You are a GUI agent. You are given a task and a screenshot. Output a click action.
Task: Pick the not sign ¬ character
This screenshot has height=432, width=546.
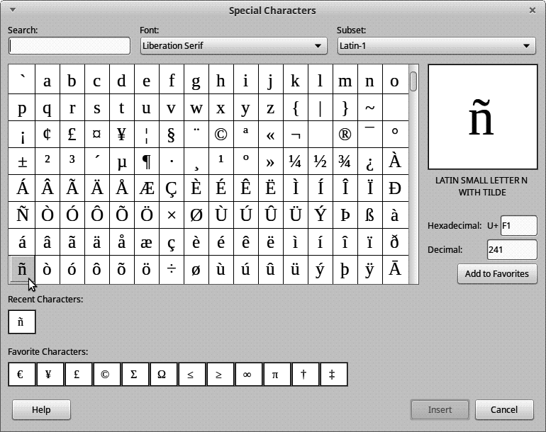(x=295, y=135)
